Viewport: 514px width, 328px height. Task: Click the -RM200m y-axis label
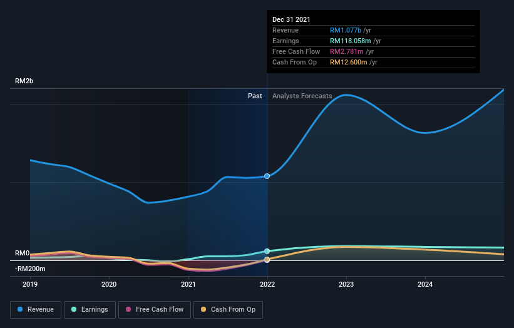[x=30, y=269]
